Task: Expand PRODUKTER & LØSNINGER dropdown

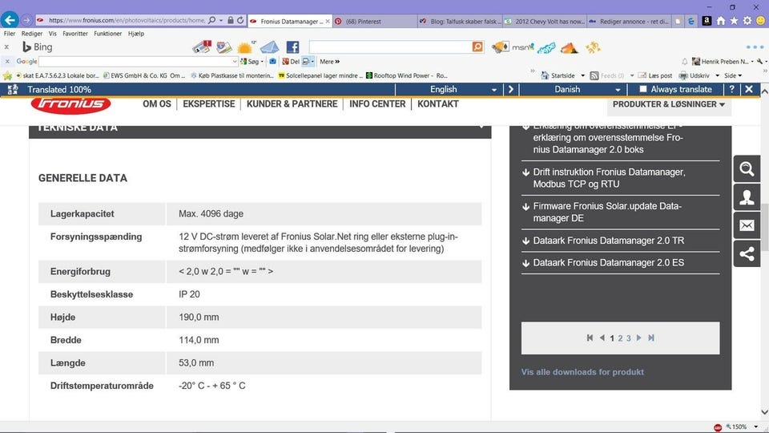Action: click(669, 104)
